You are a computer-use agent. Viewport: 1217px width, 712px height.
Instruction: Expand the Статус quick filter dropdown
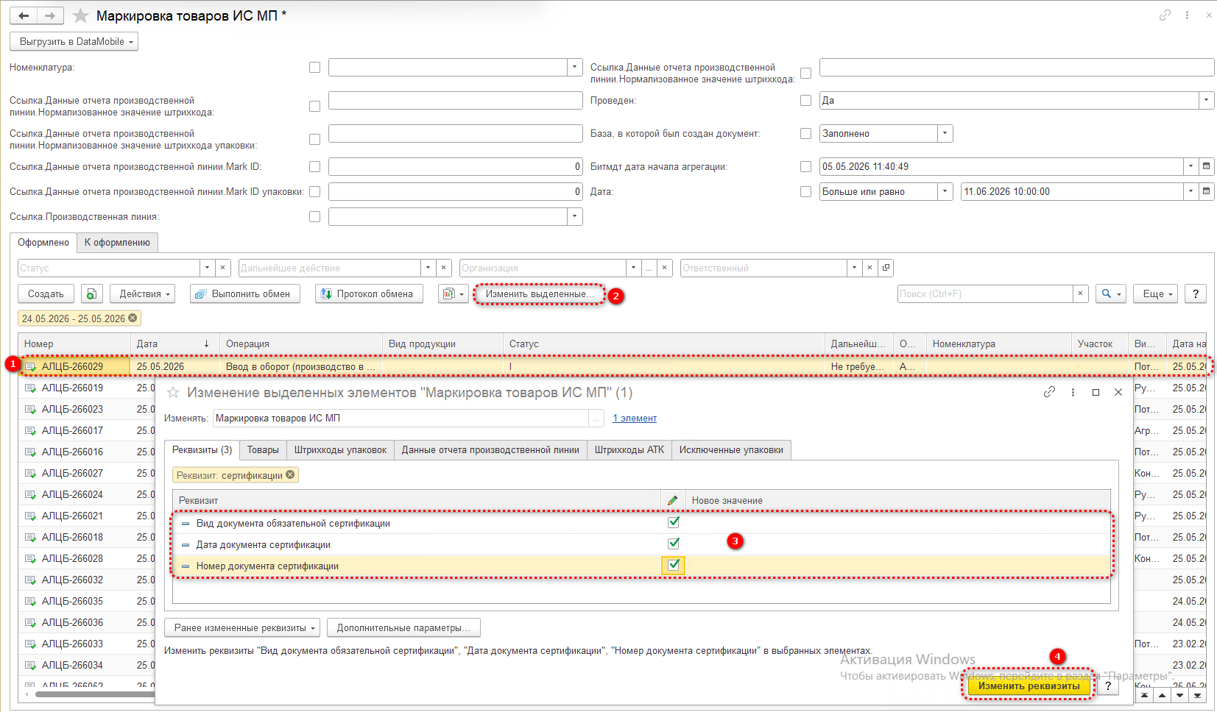click(x=208, y=268)
